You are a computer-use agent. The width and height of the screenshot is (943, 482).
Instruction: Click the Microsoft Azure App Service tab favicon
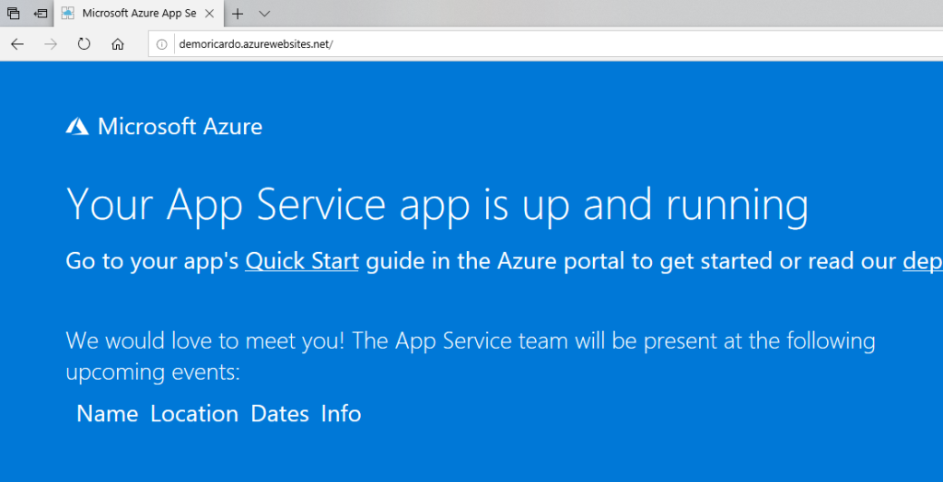point(68,13)
